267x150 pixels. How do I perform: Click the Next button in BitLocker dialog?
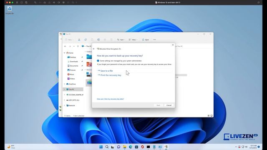159,105
